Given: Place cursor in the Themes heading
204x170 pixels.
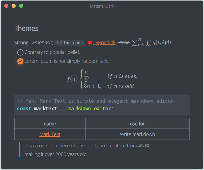Looking at the screenshot, I should pyautogui.click(x=26, y=29).
